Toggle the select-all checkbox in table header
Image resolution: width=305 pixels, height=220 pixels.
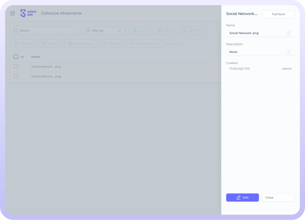pyautogui.click(x=16, y=57)
